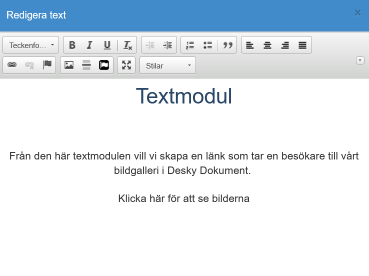Viewport: 369px width, 276px height.
Task: Click the remove formatting icon
Action: [128, 45]
